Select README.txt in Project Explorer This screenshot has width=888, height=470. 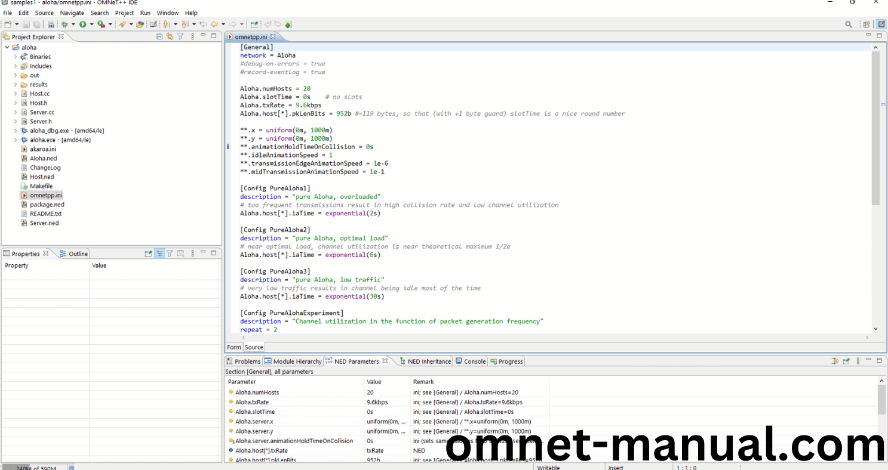(x=45, y=214)
